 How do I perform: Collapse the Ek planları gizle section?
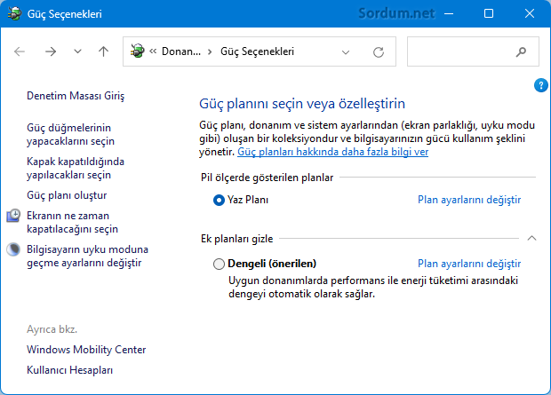tap(532, 239)
